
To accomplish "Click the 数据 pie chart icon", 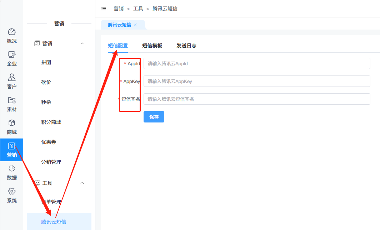I will click(x=12, y=169).
